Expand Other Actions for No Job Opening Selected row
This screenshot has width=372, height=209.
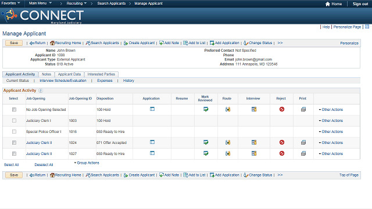[x=331, y=110]
